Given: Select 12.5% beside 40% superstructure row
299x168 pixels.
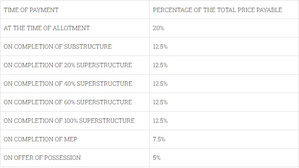Looking at the screenshot, I should click(160, 84).
